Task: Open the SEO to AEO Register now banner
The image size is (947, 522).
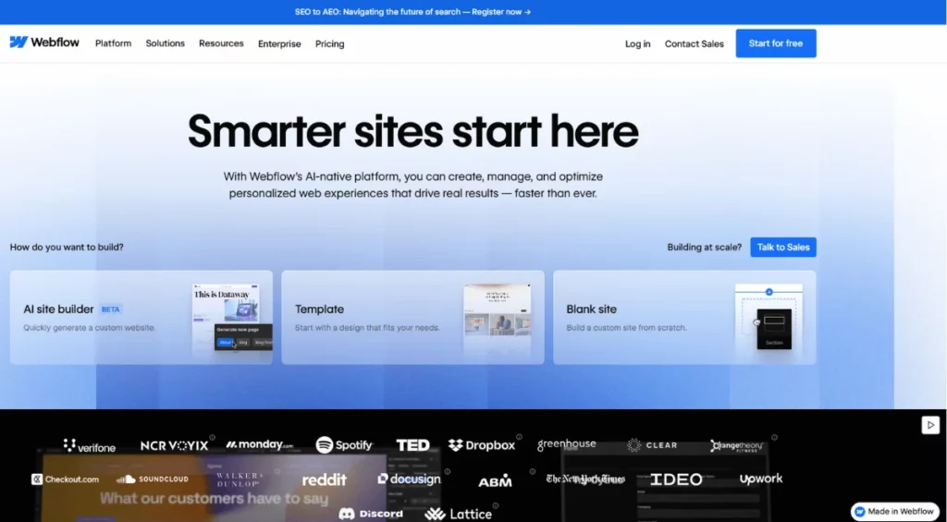Action: click(x=412, y=11)
